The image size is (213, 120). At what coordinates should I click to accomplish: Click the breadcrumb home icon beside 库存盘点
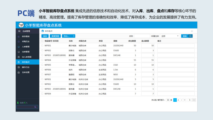tap(43, 31)
